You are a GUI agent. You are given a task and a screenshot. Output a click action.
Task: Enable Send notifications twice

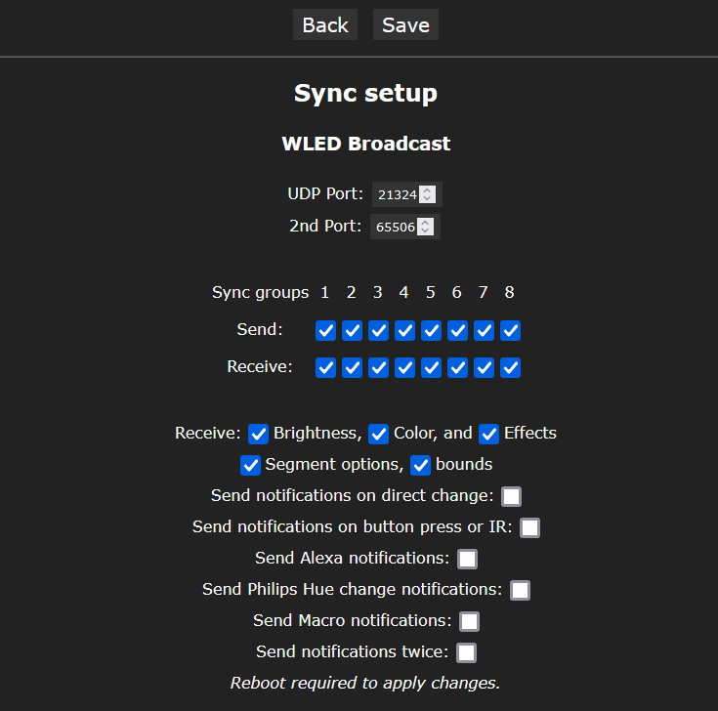[x=467, y=652]
